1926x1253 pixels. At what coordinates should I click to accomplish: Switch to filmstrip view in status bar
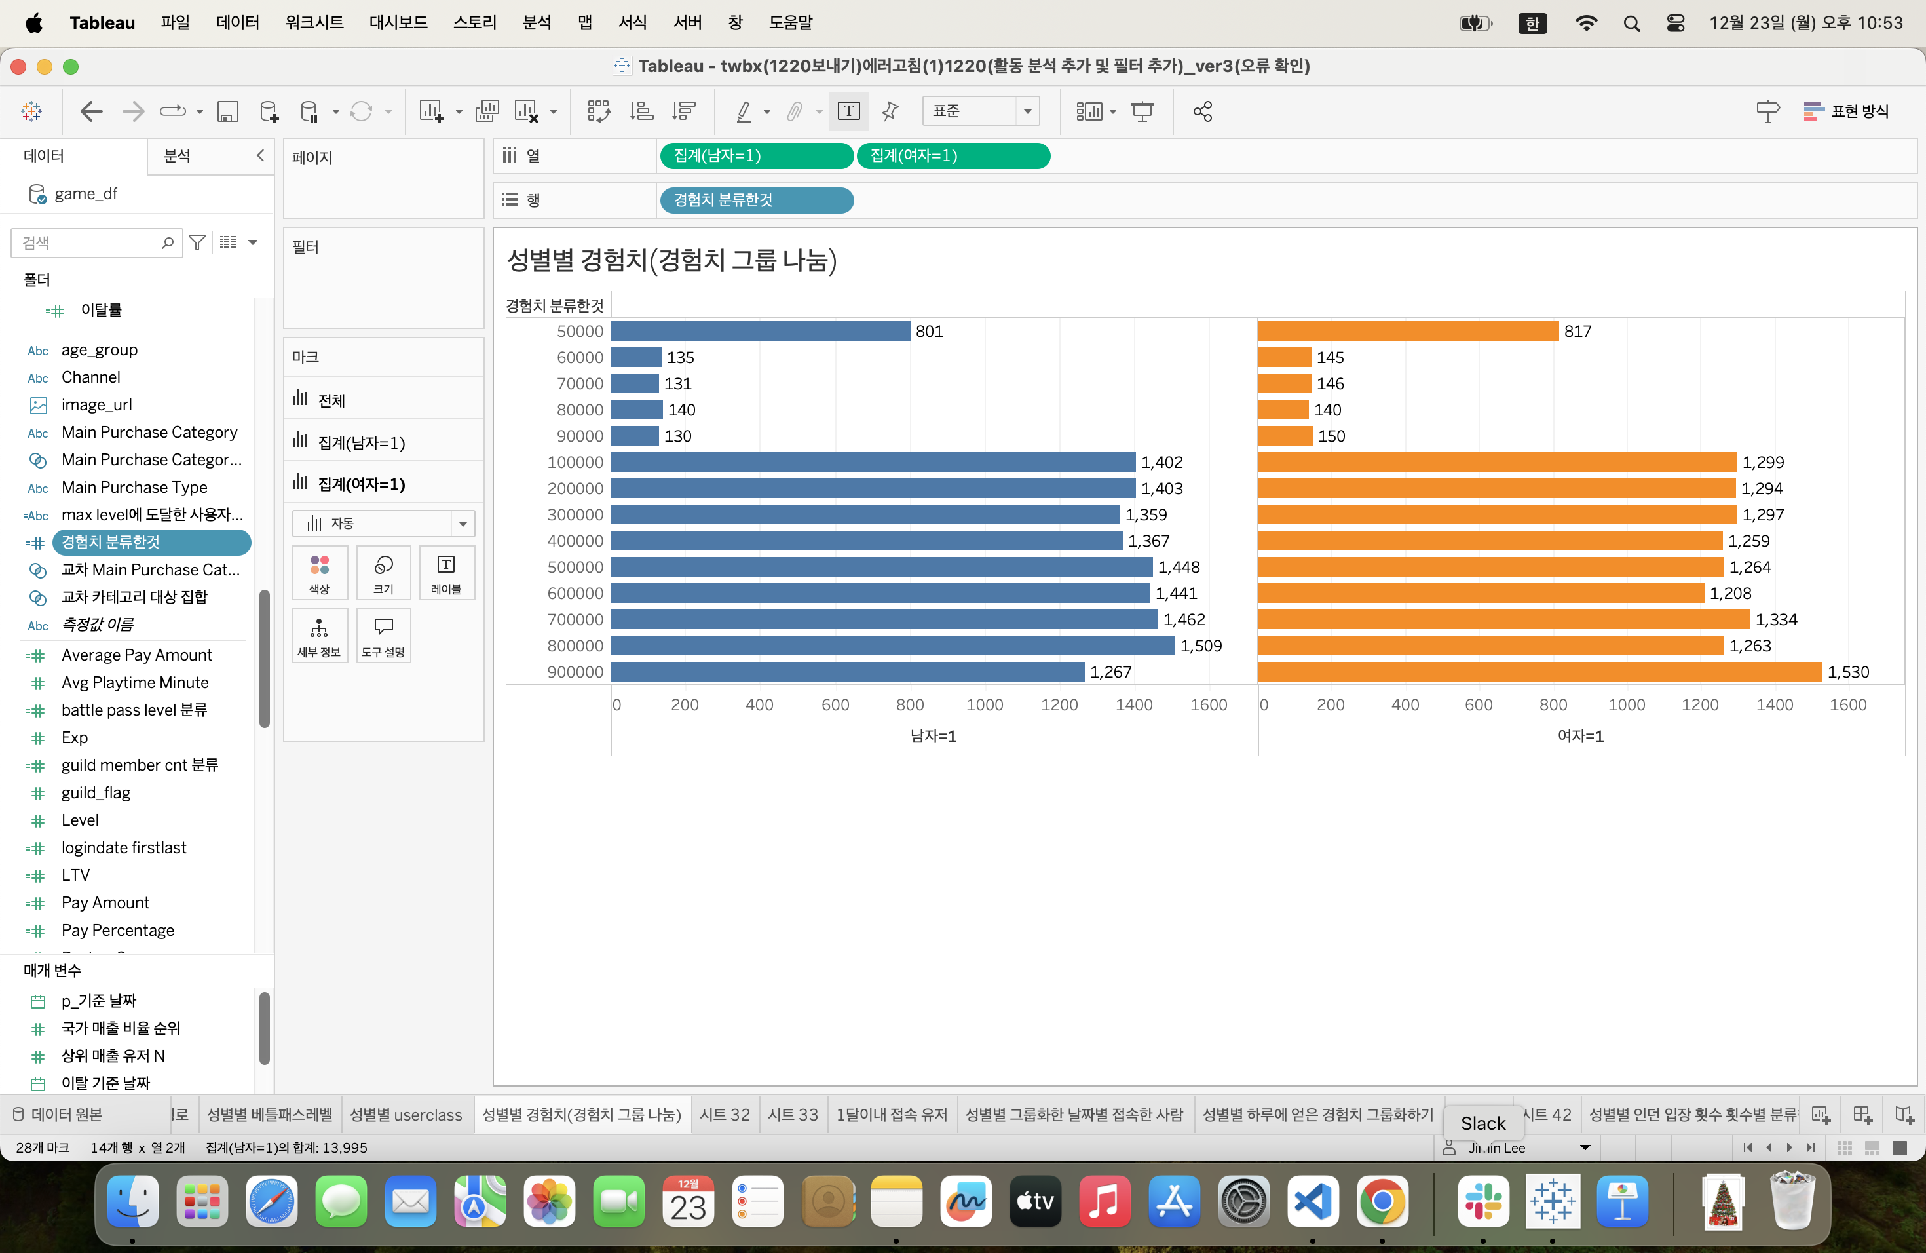click(x=1872, y=1147)
